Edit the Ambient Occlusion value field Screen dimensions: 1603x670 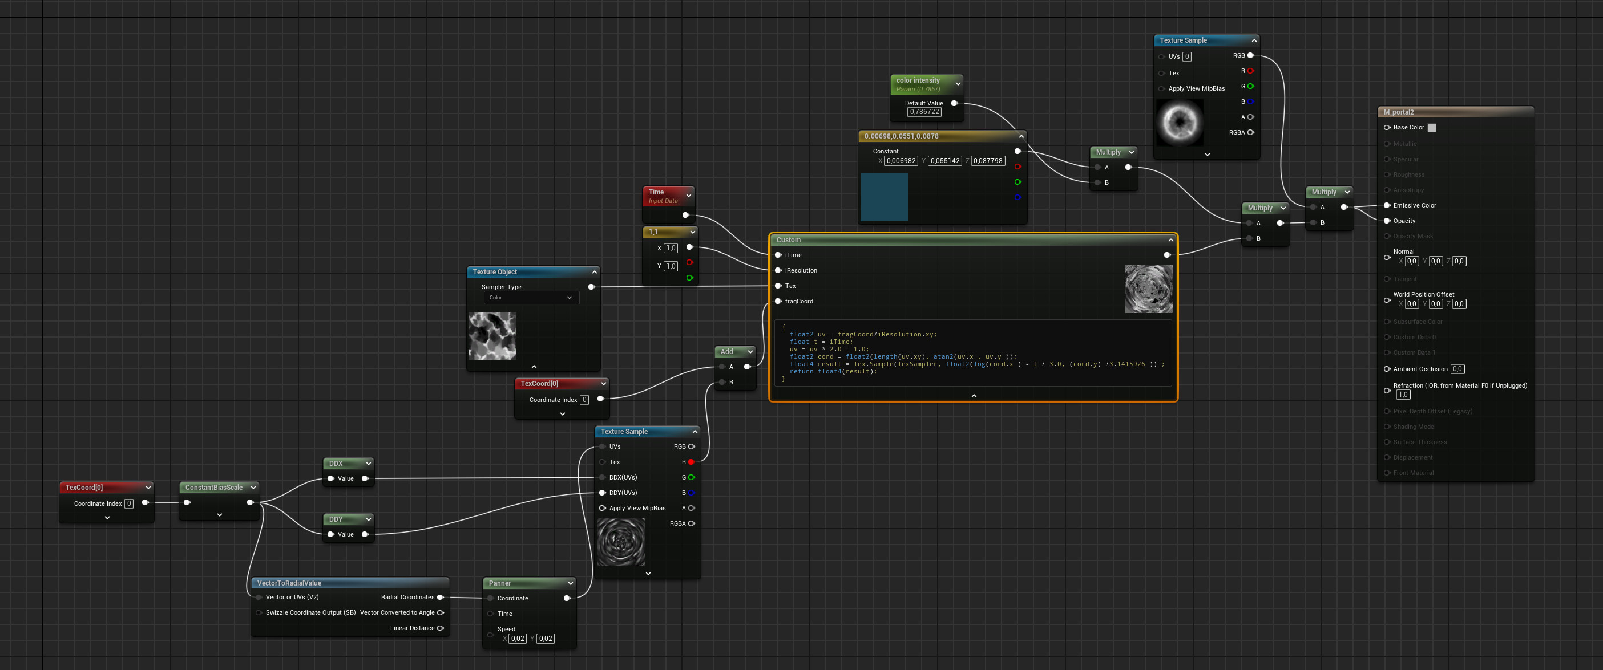[x=1457, y=369]
